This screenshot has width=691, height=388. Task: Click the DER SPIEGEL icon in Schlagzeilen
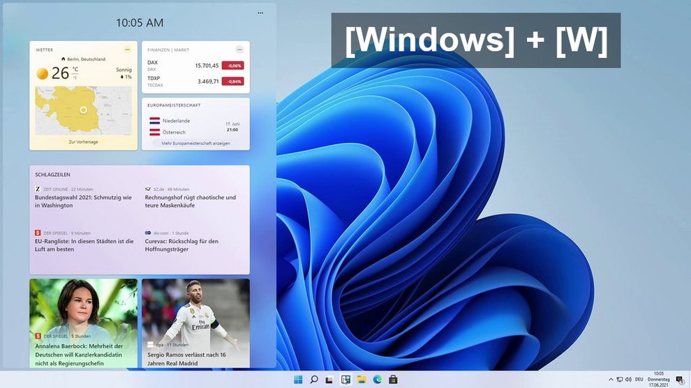coord(38,233)
